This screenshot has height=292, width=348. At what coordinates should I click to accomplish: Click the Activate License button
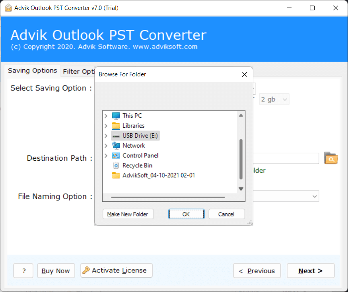117,270
